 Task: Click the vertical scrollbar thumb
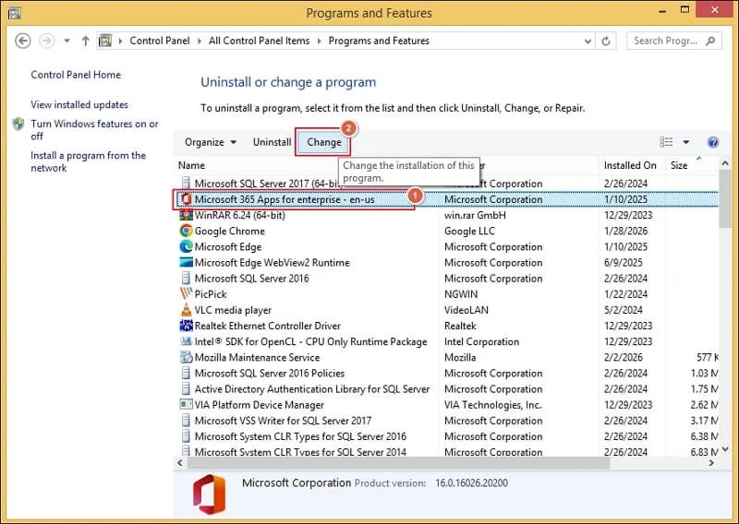(x=725, y=198)
